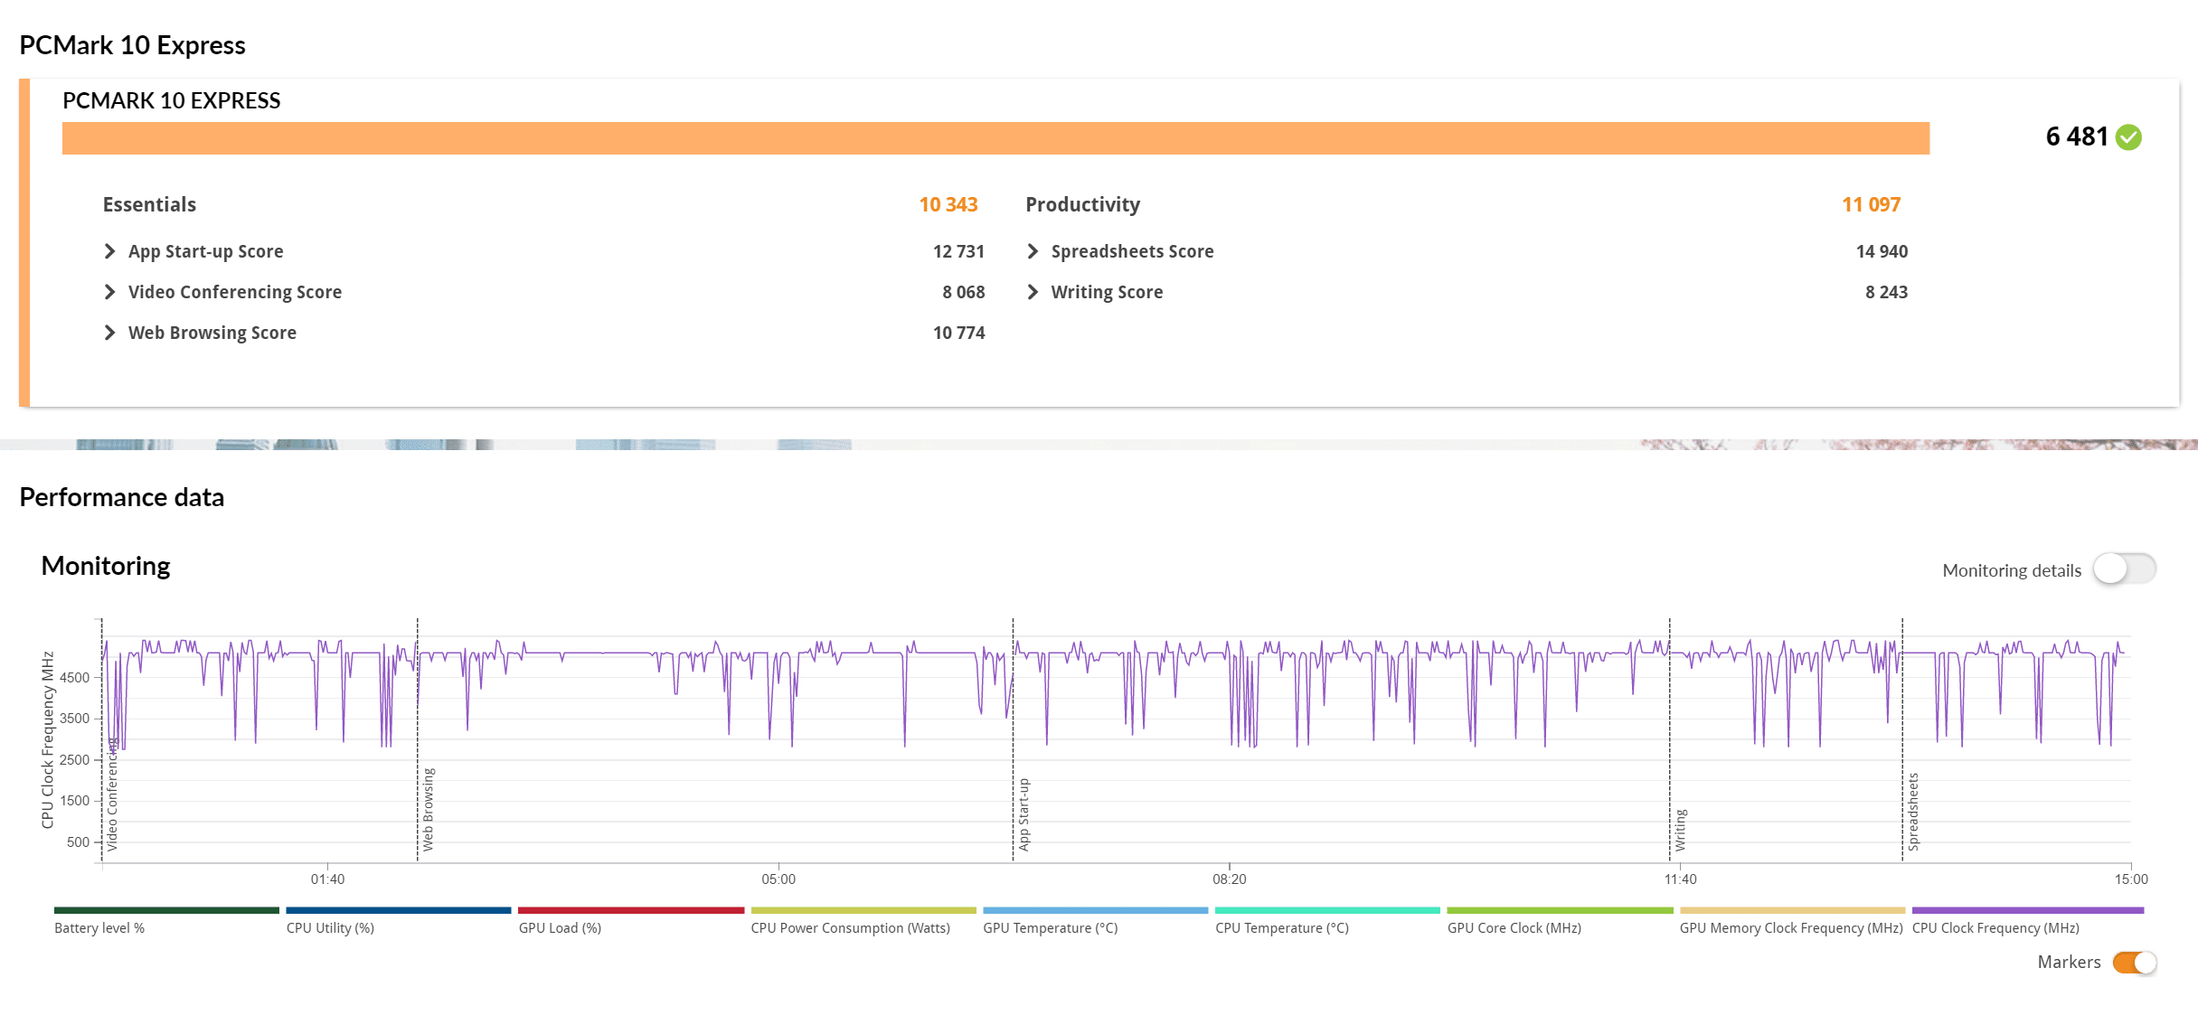Click the App Start-up value 12 731

pyautogui.click(x=958, y=251)
